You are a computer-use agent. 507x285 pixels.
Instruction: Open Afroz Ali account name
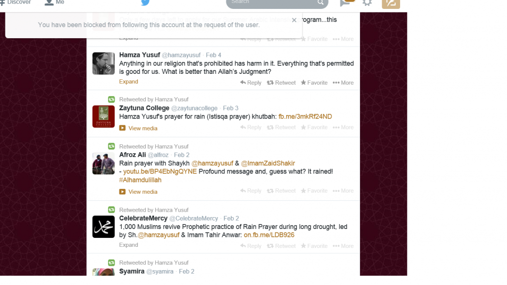point(133,155)
